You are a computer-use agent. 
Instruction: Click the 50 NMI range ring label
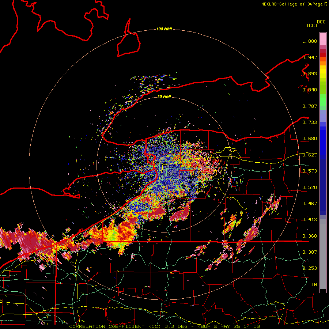click(x=164, y=97)
